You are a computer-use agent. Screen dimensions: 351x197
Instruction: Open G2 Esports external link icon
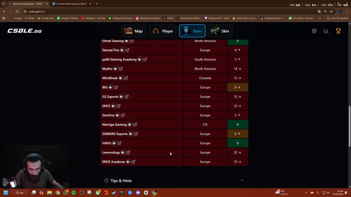point(127,97)
